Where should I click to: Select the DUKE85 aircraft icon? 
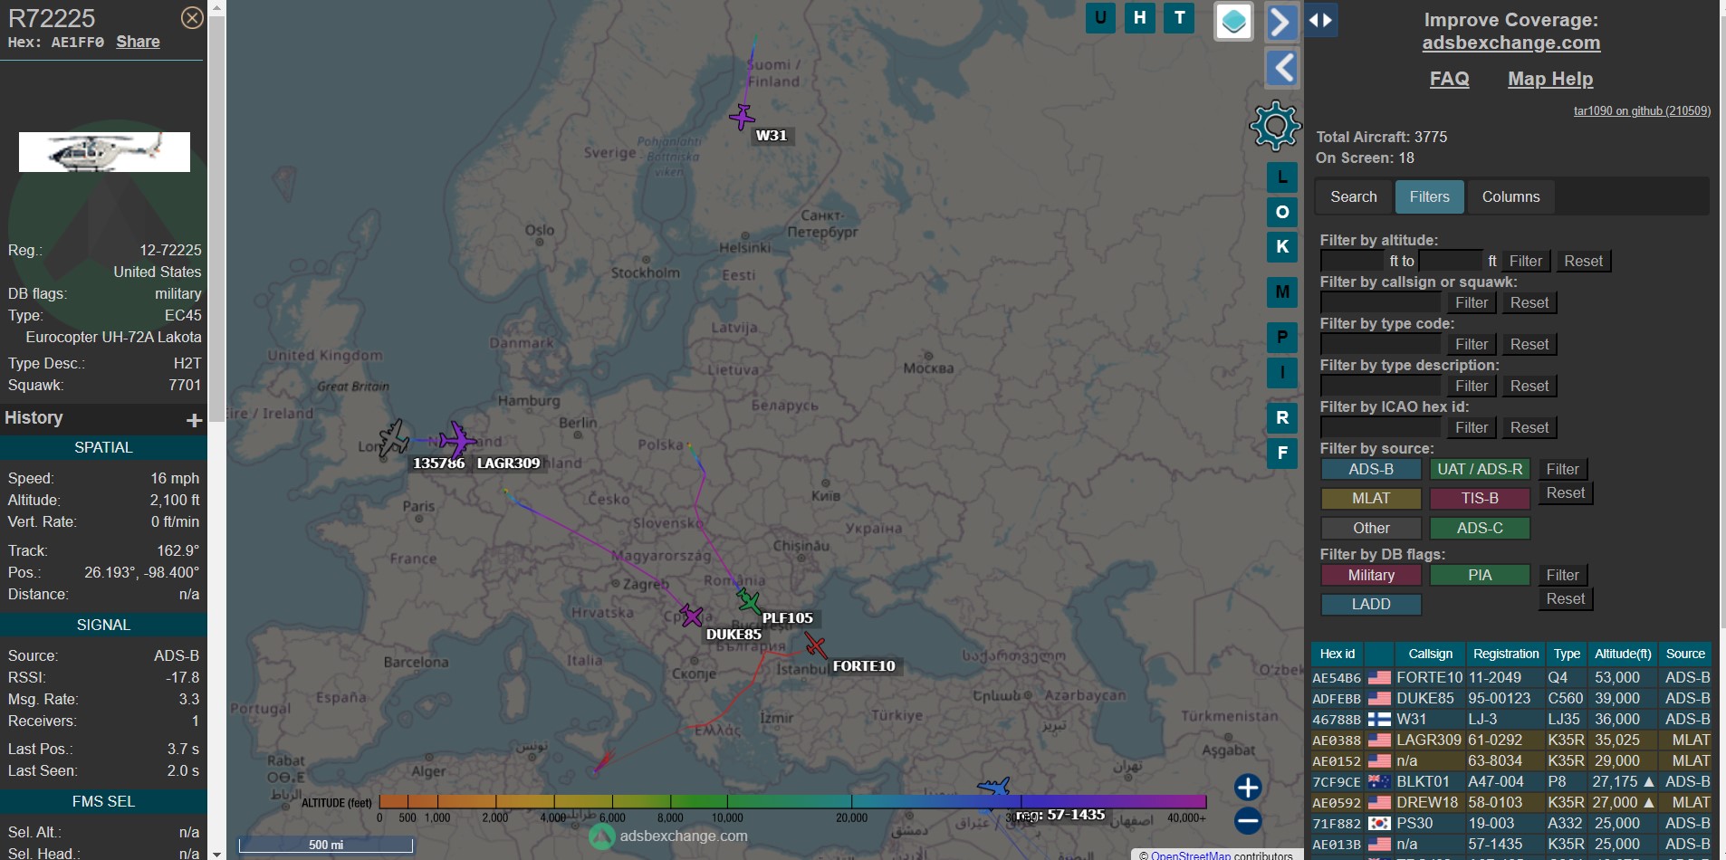point(692,616)
